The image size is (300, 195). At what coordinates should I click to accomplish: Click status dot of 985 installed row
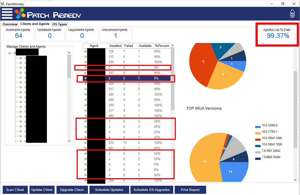pos(86,116)
